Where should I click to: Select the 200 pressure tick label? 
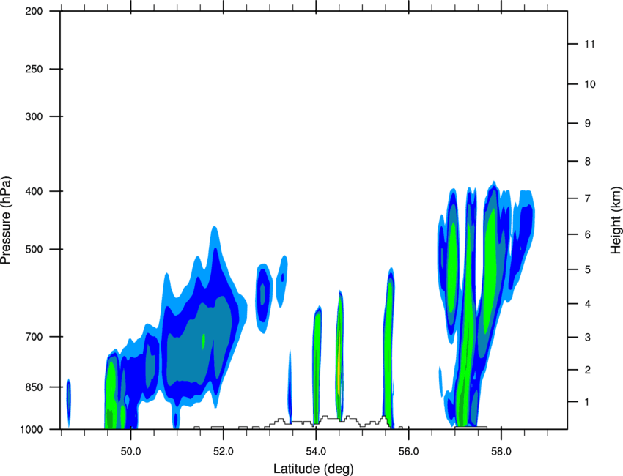pos(34,11)
